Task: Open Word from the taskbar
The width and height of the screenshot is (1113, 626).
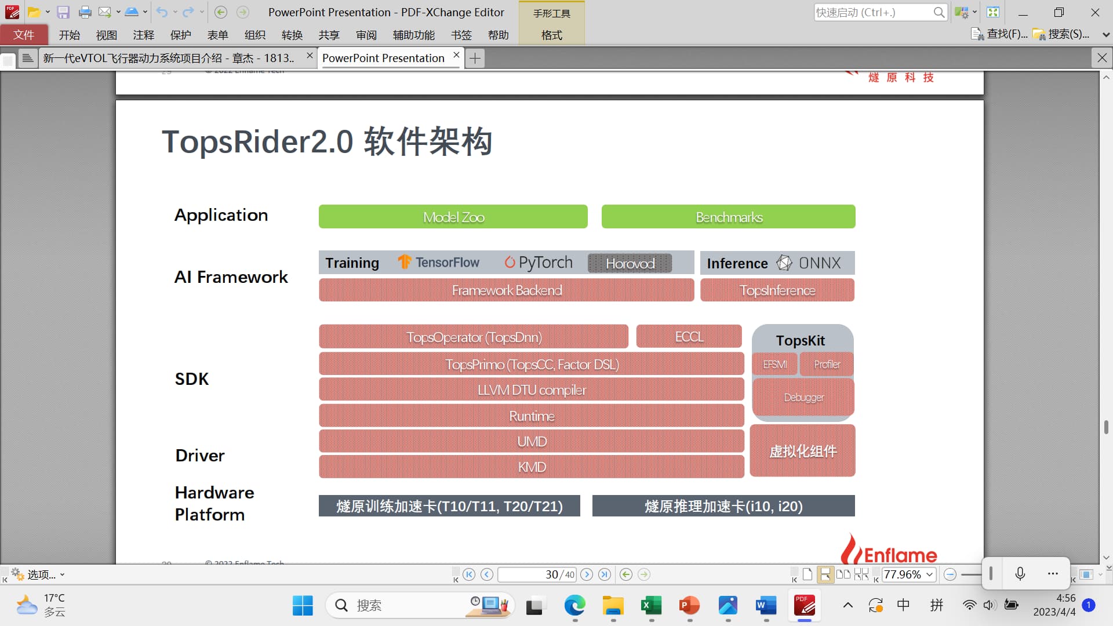Action: 766,606
